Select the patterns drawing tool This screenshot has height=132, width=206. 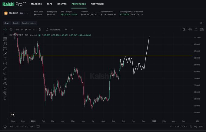tap(5, 44)
